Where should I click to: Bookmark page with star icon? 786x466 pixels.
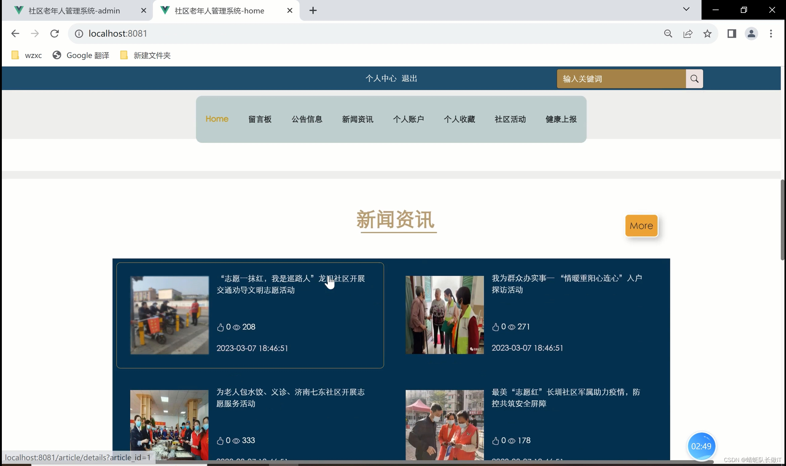[707, 34]
